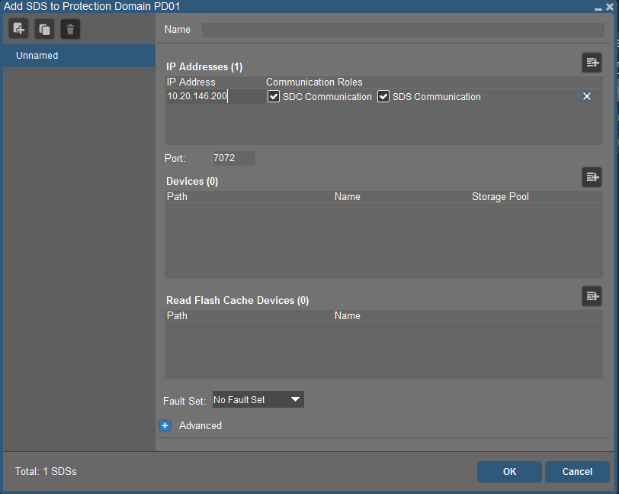The height and width of the screenshot is (494, 619).
Task: Click the Devices Name column header
Action: coord(348,196)
